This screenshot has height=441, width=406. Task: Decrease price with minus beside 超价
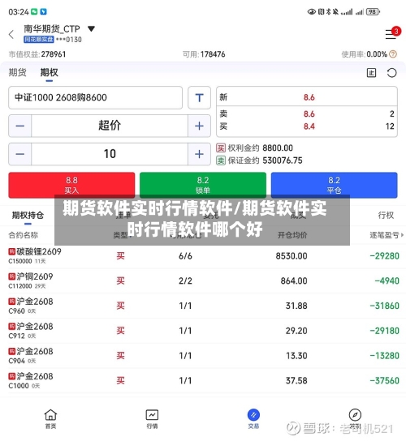(19, 126)
